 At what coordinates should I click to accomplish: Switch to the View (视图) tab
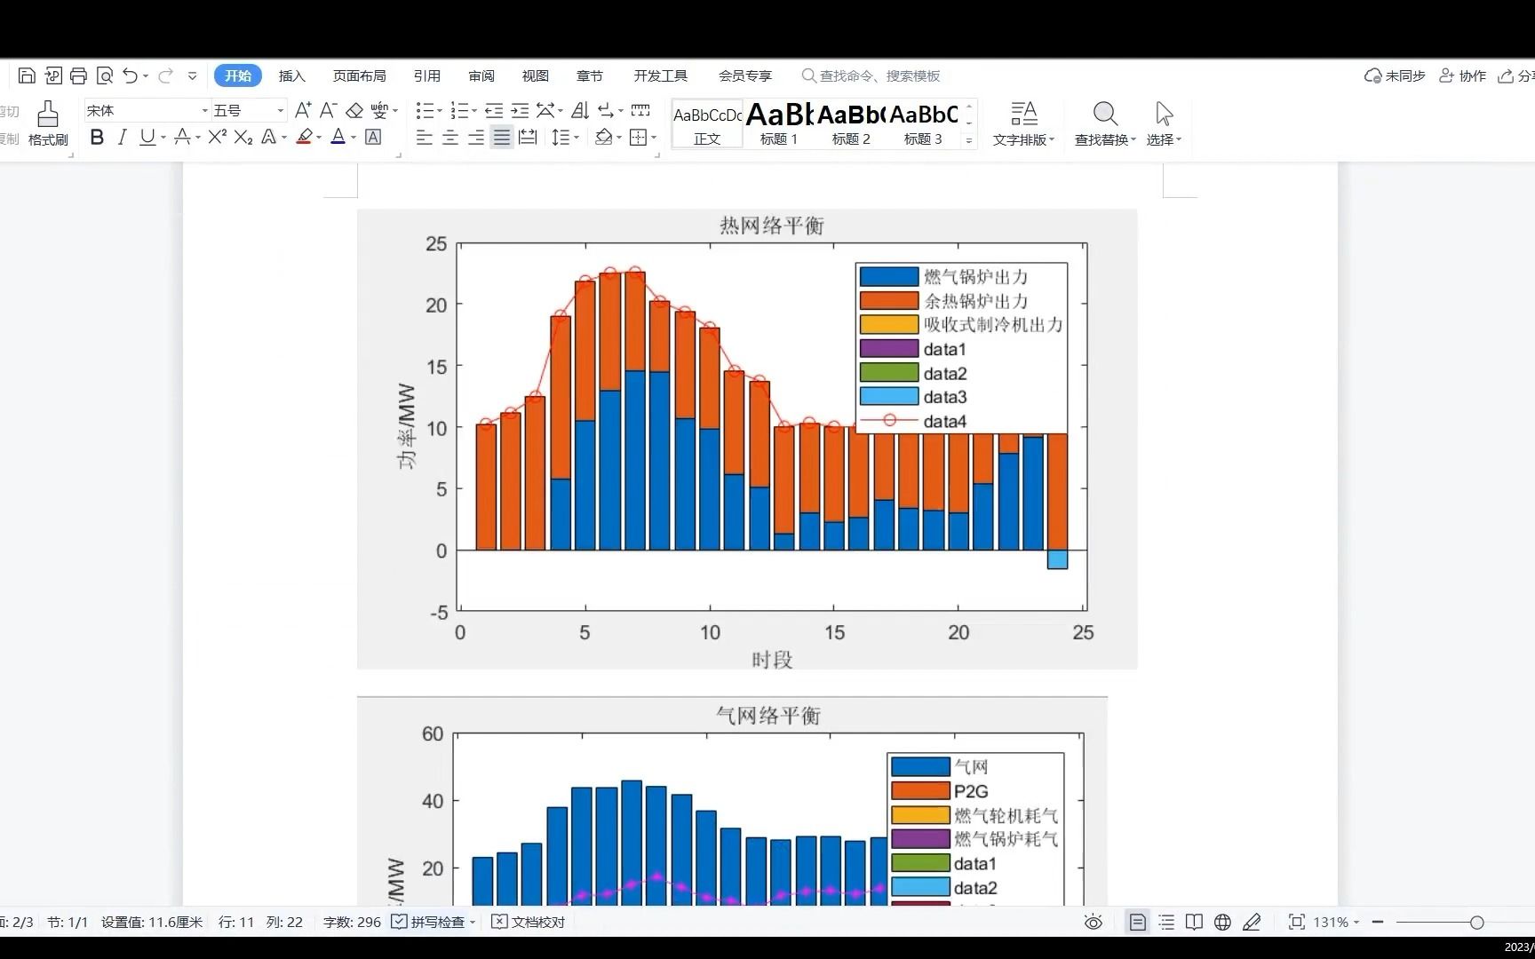[535, 75]
